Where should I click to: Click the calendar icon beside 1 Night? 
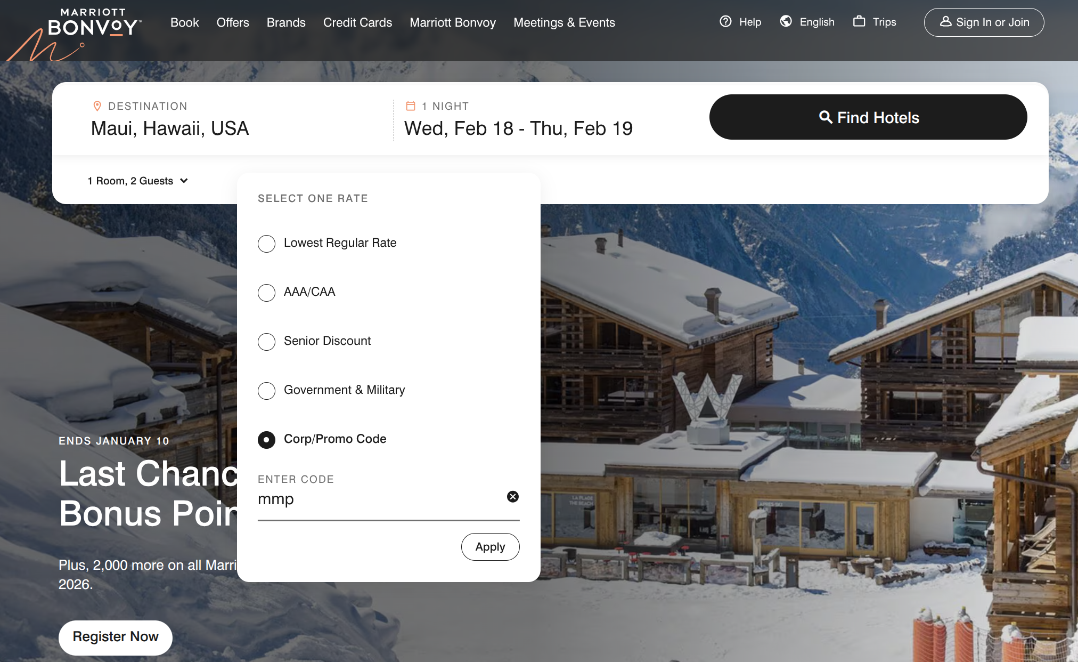pyautogui.click(x=411, y=106)
